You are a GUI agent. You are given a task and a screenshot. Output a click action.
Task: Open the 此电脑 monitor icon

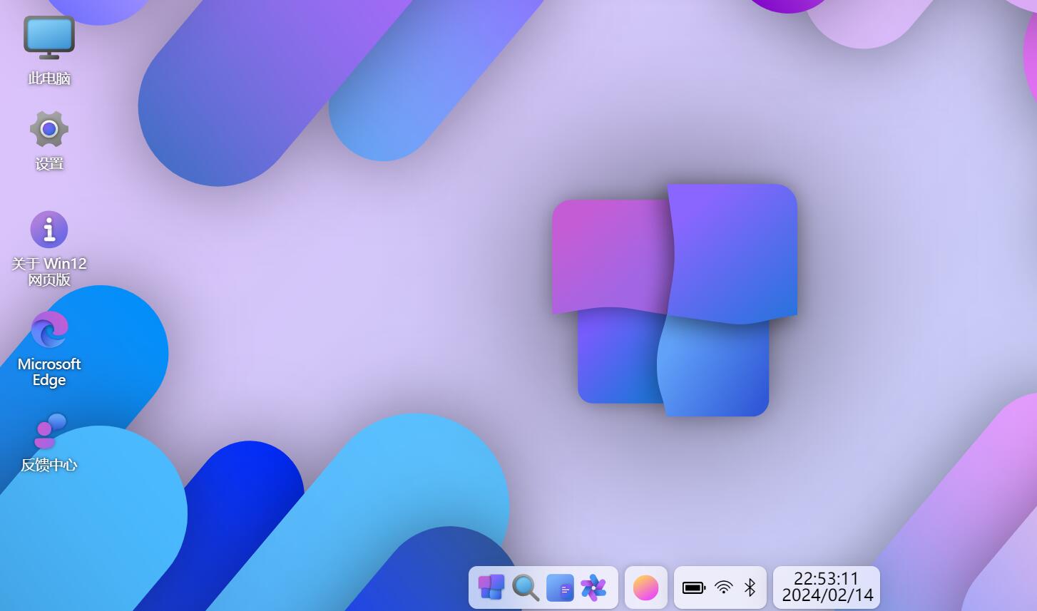49,37
